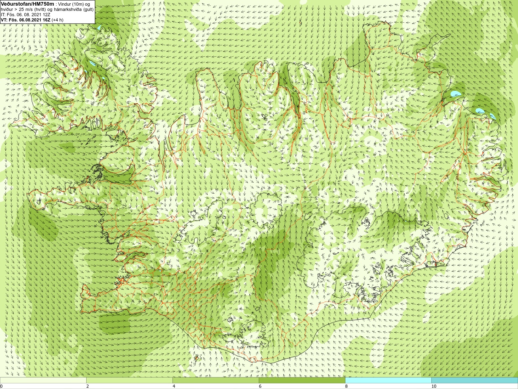Click the pale yellow 0–2 legend color band

(x=43, y=380)
